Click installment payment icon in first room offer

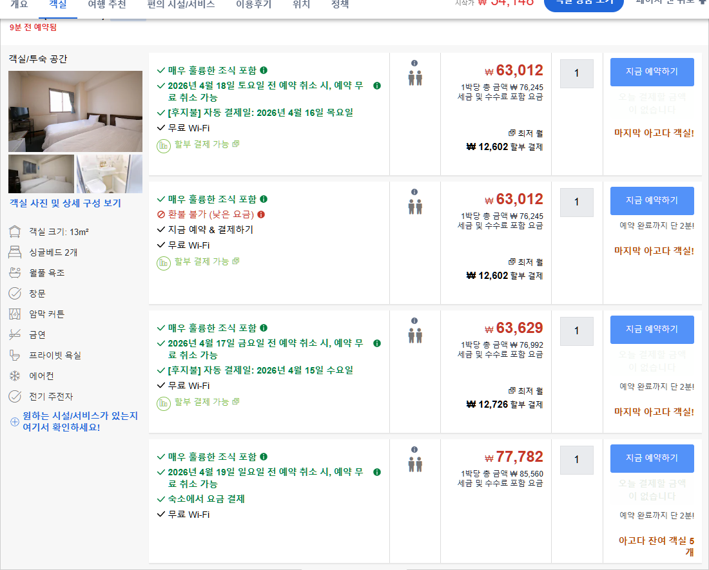(164, 145)
